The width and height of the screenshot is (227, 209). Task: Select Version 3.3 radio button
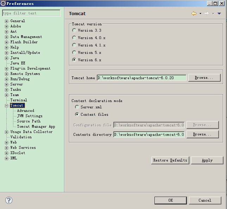(74, 30)
